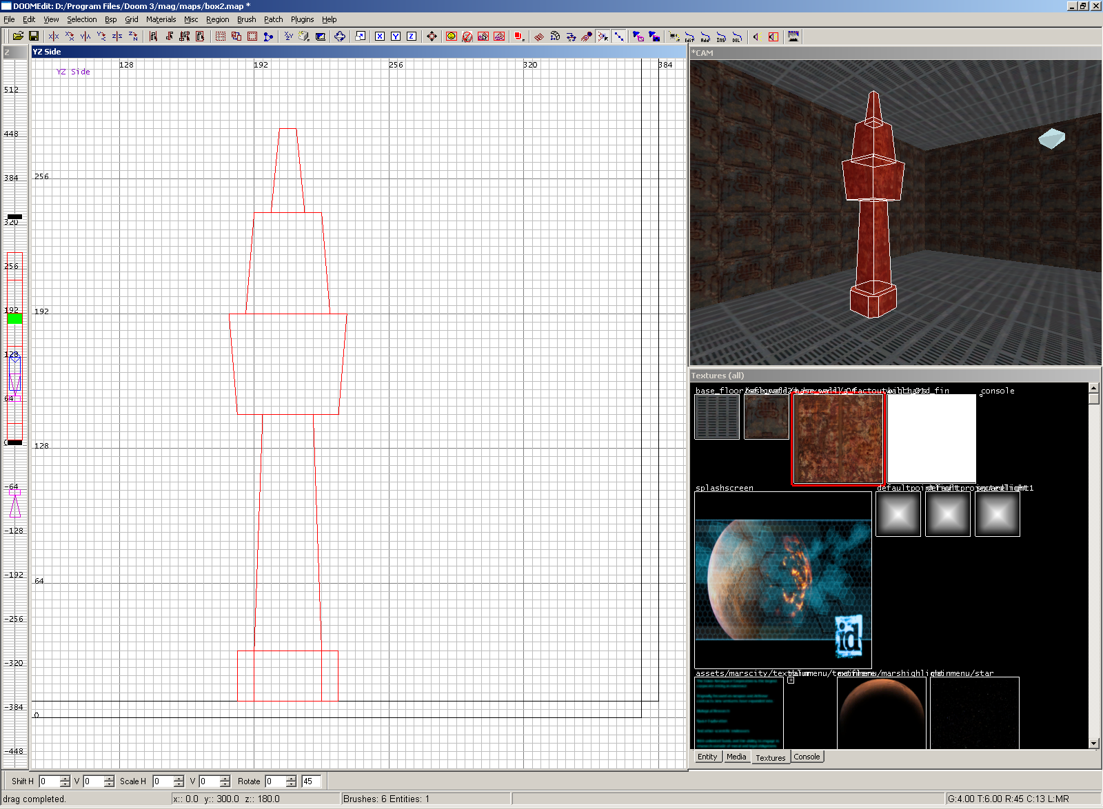
Task: Open the Selection menu
Action: tap(81, 19)
